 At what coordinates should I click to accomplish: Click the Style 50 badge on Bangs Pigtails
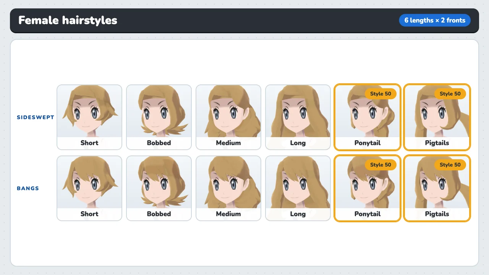[x=450, y=165]
